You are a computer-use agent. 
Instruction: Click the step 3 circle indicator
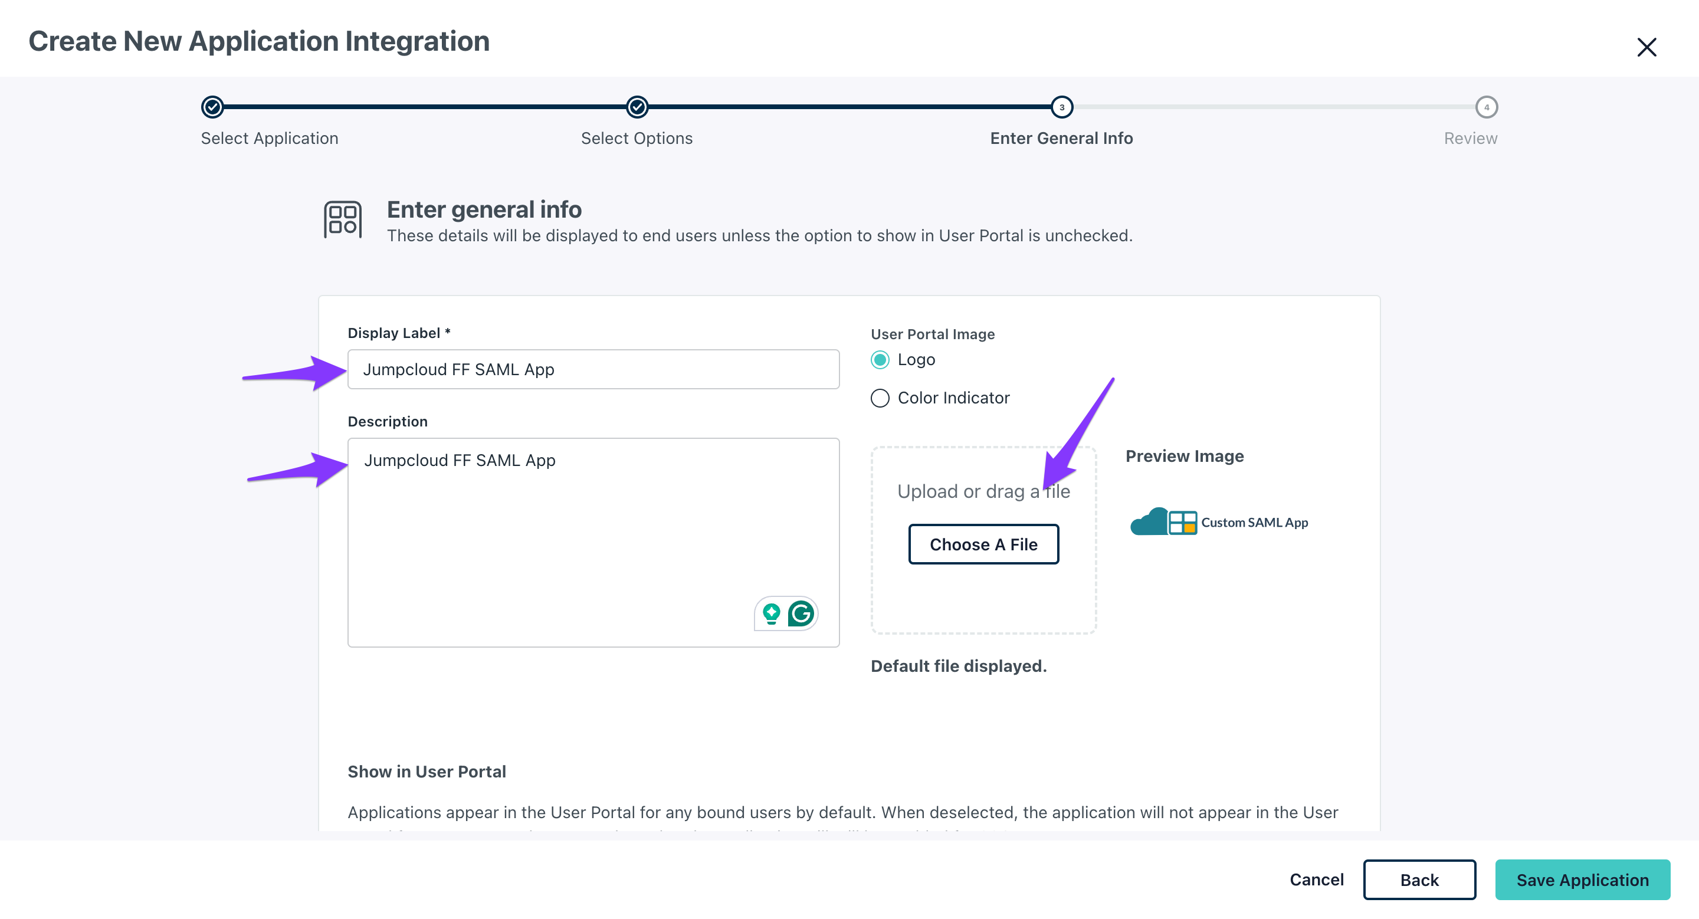point(1061,107)
